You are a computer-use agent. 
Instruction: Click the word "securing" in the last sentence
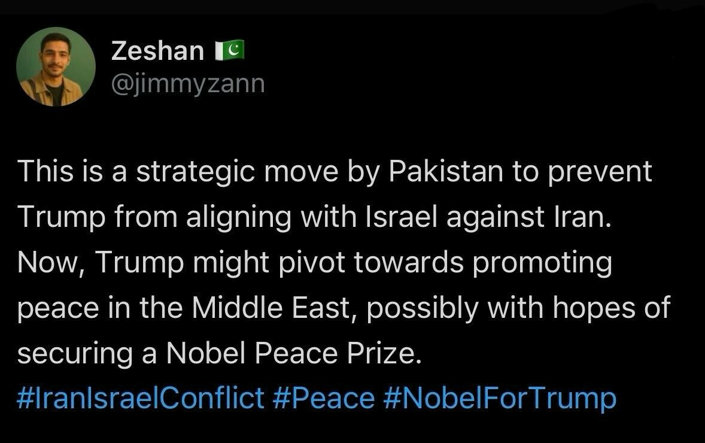pyautogui.click(x=75, y=354)
